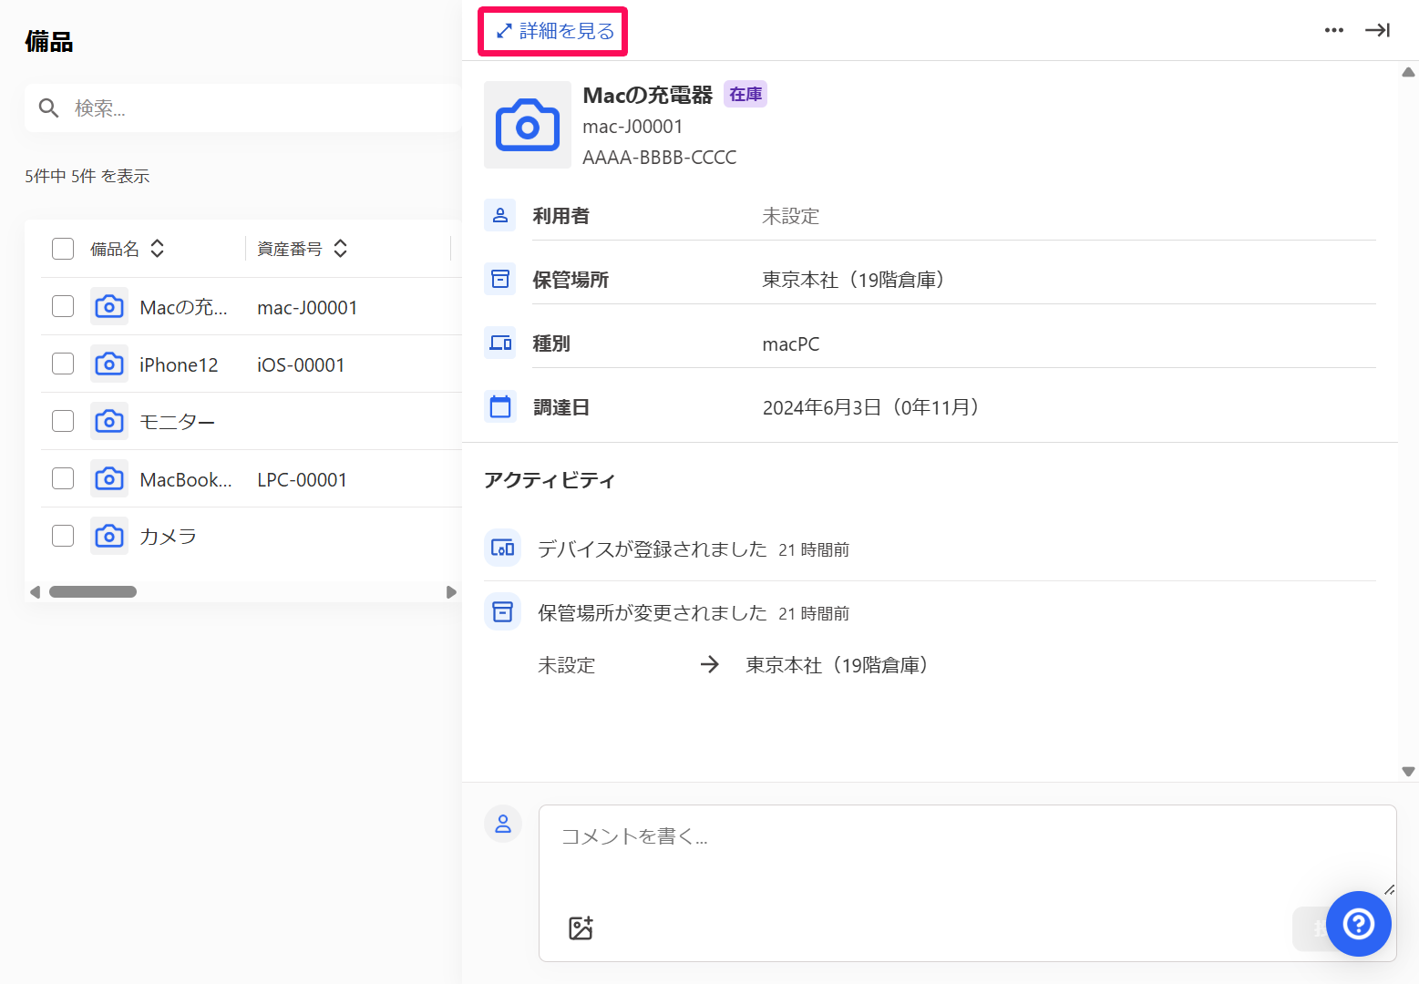The height and width of the screenshot is (984, 1419).
Task: Click the camera icon in the モニター row
Action: (109, 421)
